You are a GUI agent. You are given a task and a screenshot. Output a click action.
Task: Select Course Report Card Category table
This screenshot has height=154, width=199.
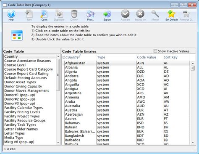coord(30,69)
